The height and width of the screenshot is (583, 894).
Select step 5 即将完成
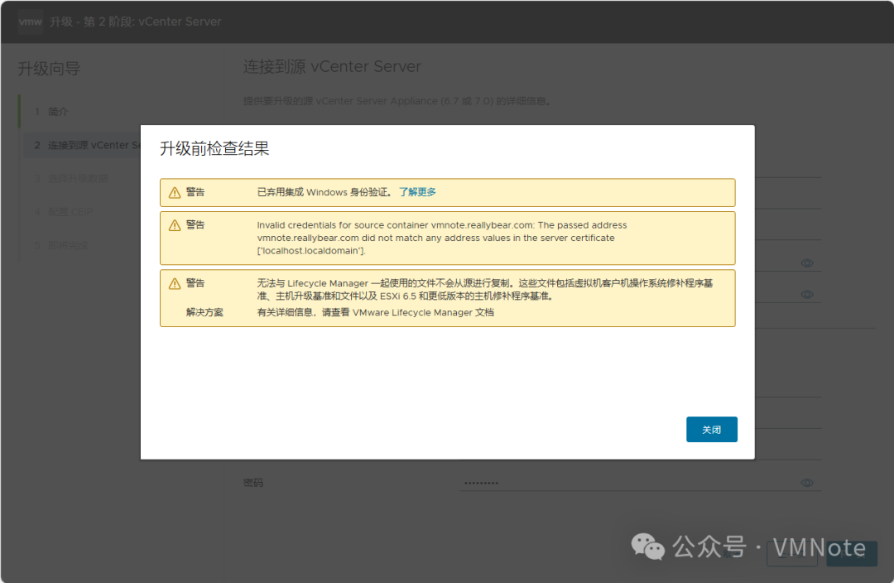pos(61,245)
